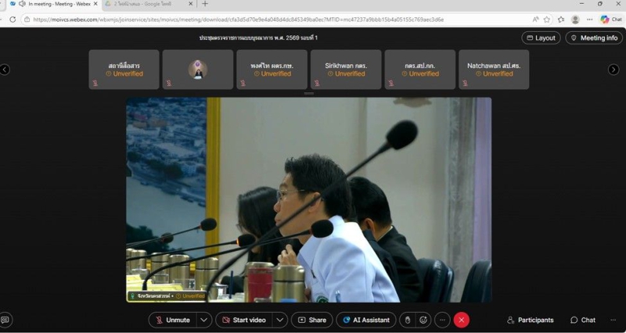Raise hand using the hand icon
The image size is (626, 333).
[x=407, y=320]
